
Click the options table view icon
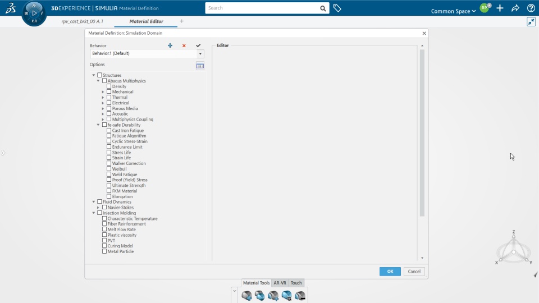pyautogui.click(x=200, y=66)
